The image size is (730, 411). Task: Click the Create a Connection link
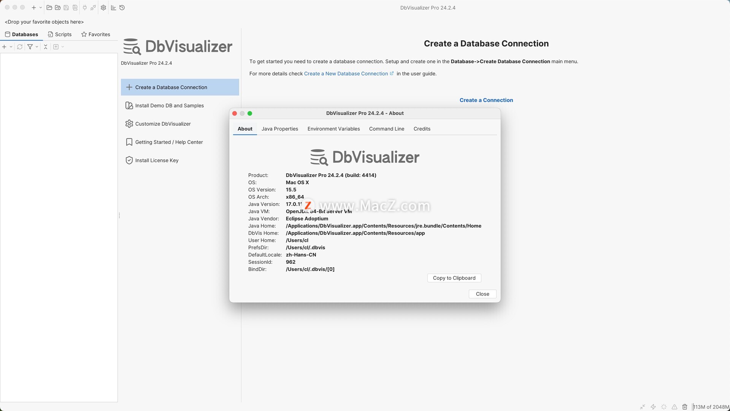coord(486,100)
